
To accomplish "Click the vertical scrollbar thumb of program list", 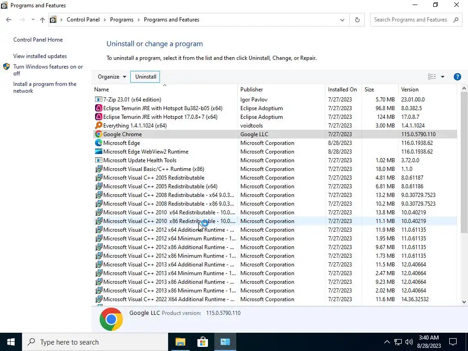I will [463, 162].
